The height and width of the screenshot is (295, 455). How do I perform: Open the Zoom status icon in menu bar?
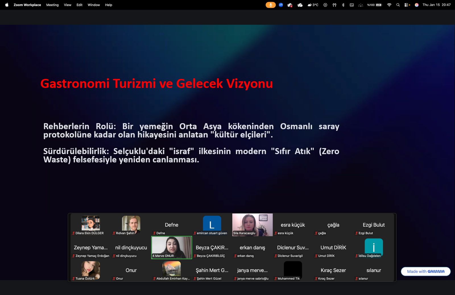click(x=281, y=5)
